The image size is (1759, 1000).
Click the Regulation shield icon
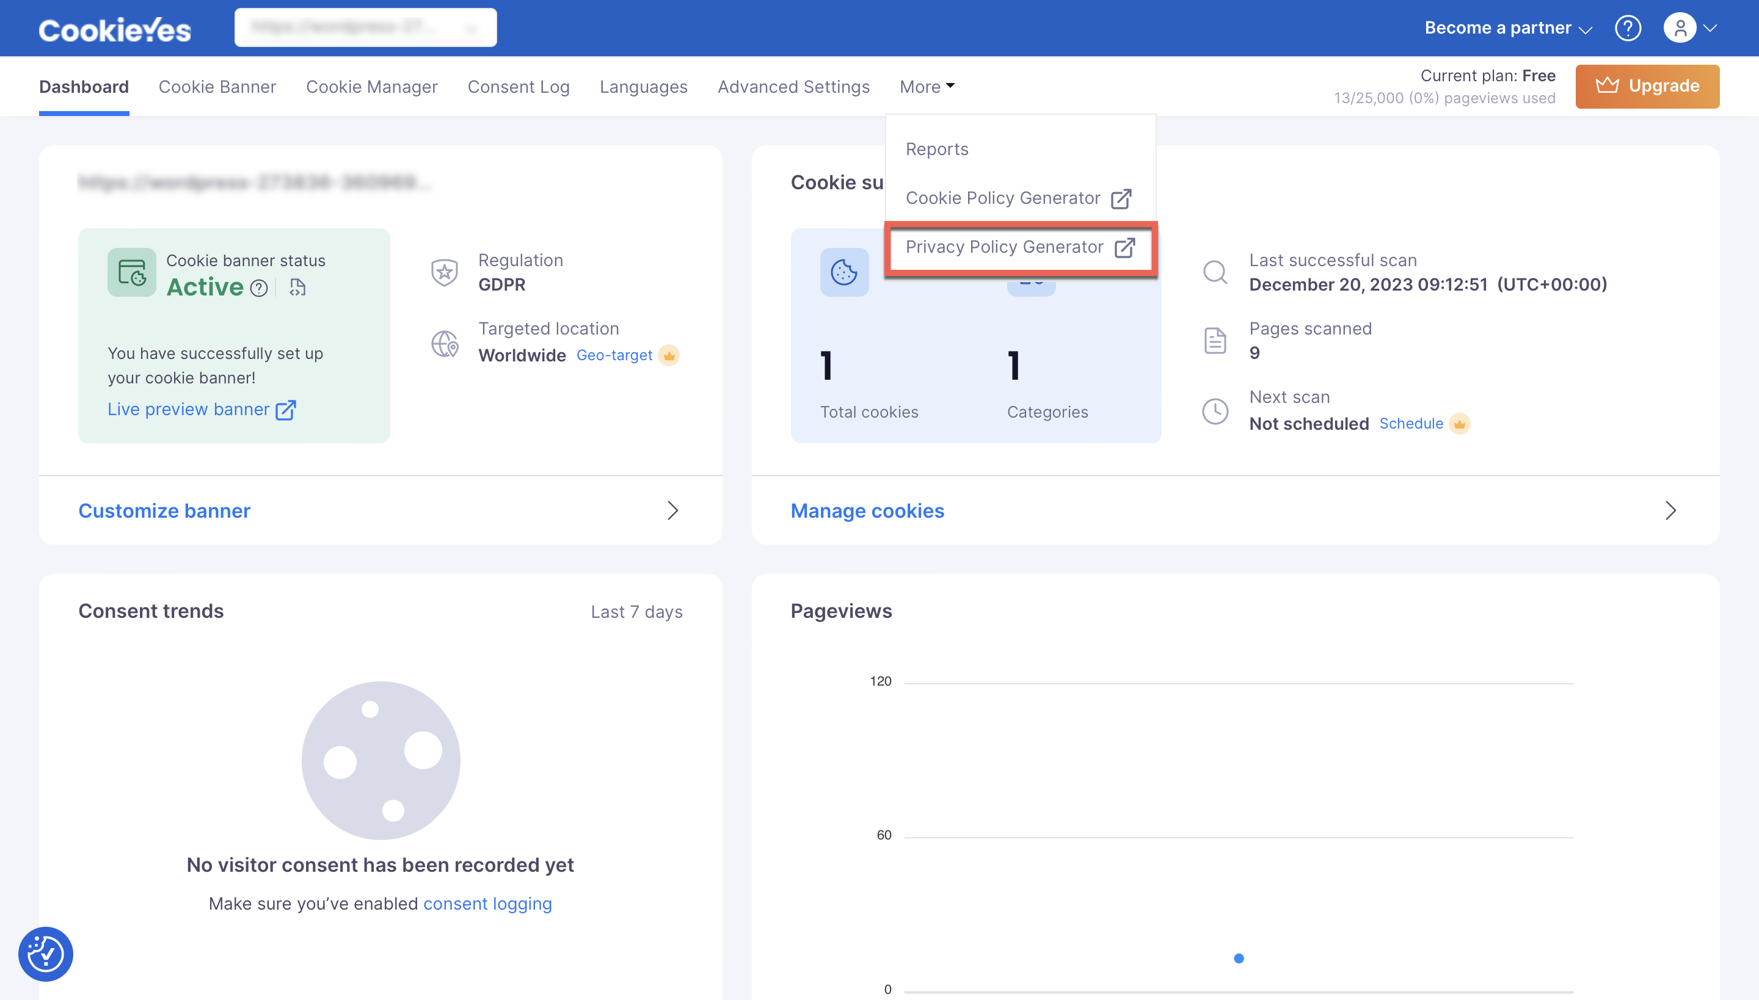click(x=445, y=272)
